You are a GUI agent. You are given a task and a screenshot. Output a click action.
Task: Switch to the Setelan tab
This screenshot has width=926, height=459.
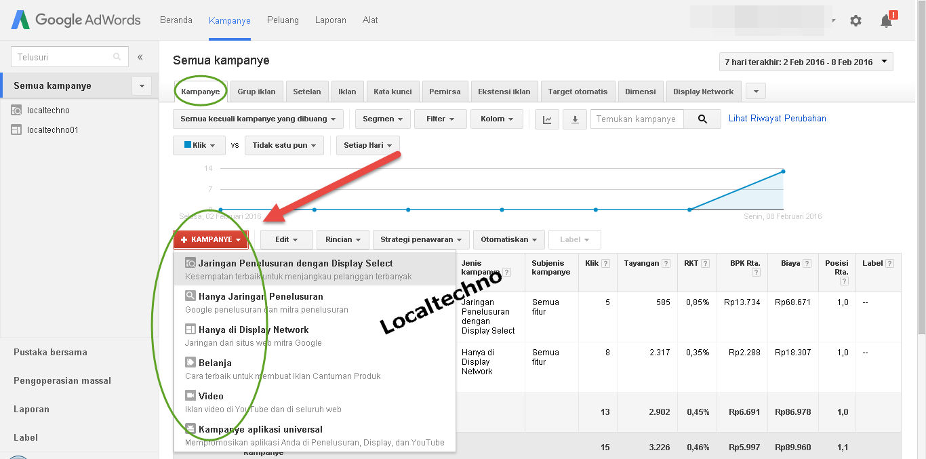click(x=307, y=92)
